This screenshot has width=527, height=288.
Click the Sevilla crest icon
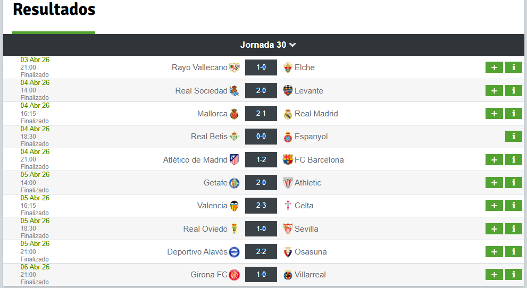tap(288, 228)
